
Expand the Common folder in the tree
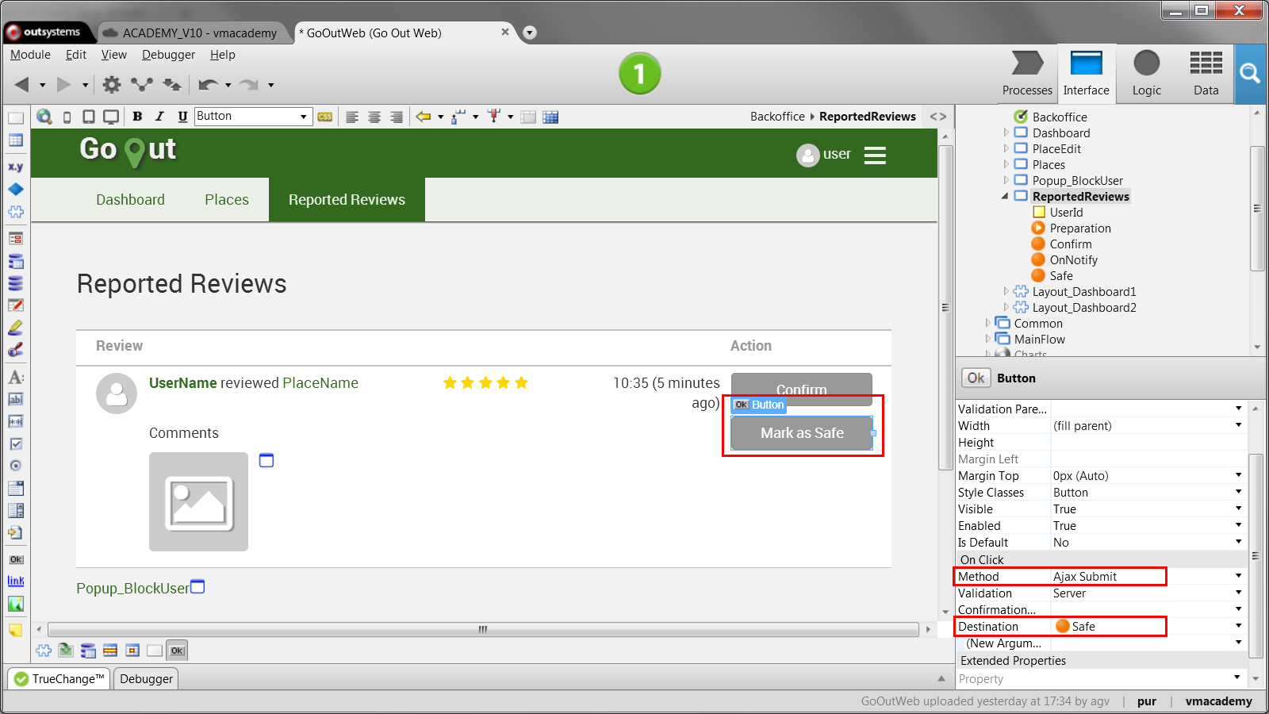tap(987, 323)
